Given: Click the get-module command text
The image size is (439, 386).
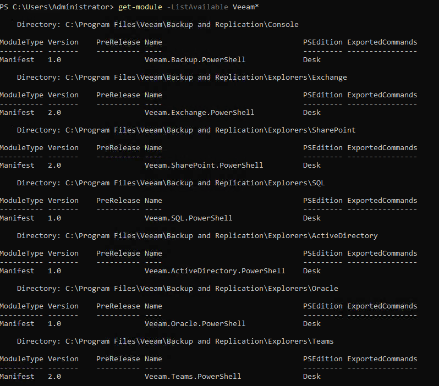Looking at the screenshot, I should (140, 7).
